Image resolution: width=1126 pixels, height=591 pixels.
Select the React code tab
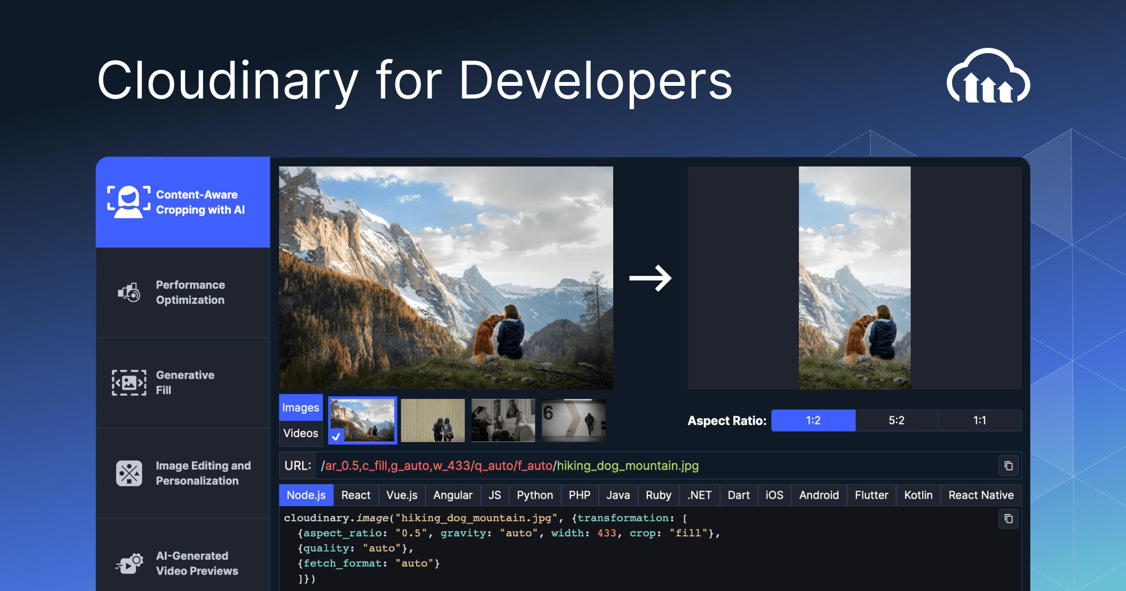click(x=356, y=495)
